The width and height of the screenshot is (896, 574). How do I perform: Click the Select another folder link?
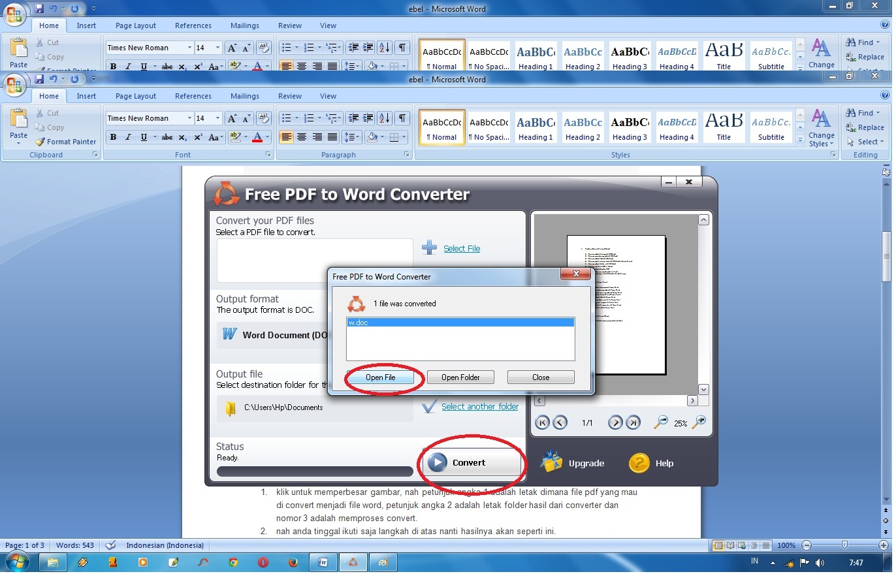(480, 406)
